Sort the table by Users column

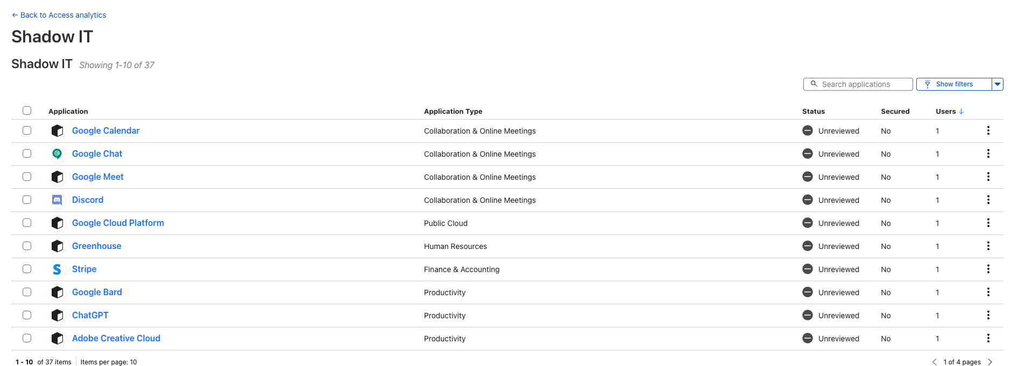point(950,112)
